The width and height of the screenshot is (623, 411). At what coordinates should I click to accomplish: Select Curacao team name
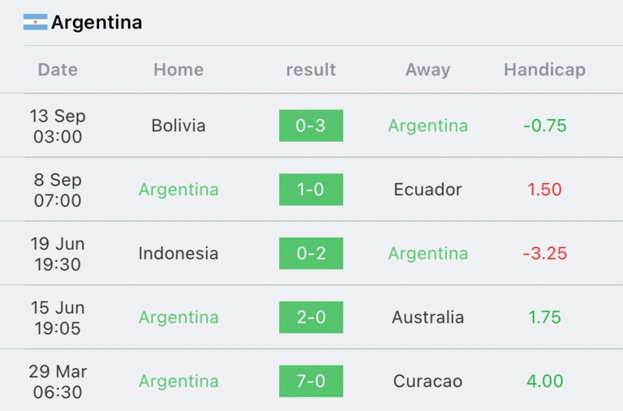(428, 381)
